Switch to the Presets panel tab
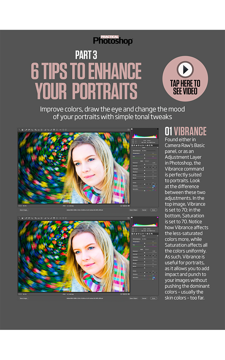 [149, 146]
